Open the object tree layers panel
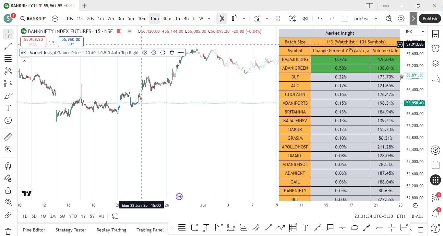The width and height of the screenshot is (443, 236). 436,64
